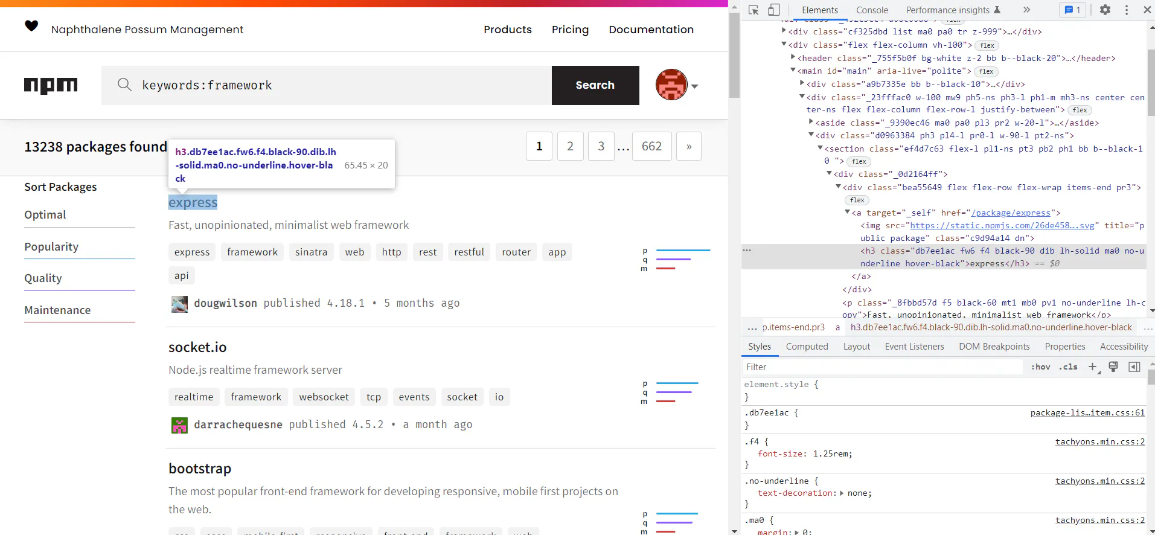The height and width of the screenshot is (535, 1155).
Task: Click the npm logo
Action: pos(51,85)
